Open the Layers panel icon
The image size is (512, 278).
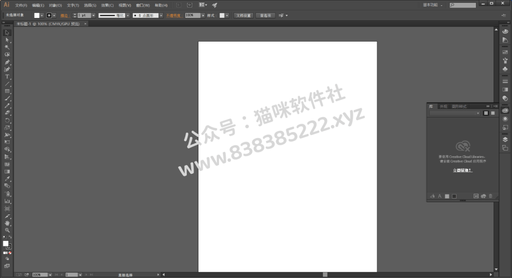pos(505,140)
